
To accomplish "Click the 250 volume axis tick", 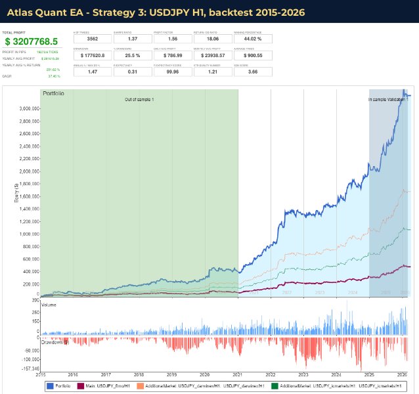I will [36, 313].
